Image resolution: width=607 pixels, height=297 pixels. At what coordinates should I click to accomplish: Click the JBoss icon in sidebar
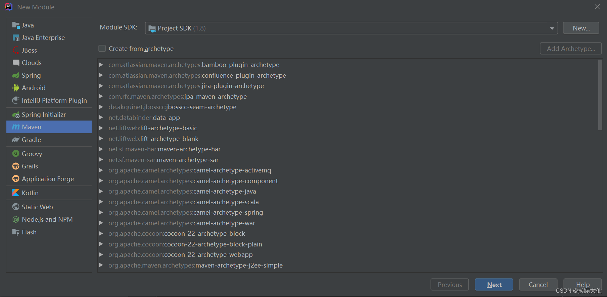pos(16,50)
